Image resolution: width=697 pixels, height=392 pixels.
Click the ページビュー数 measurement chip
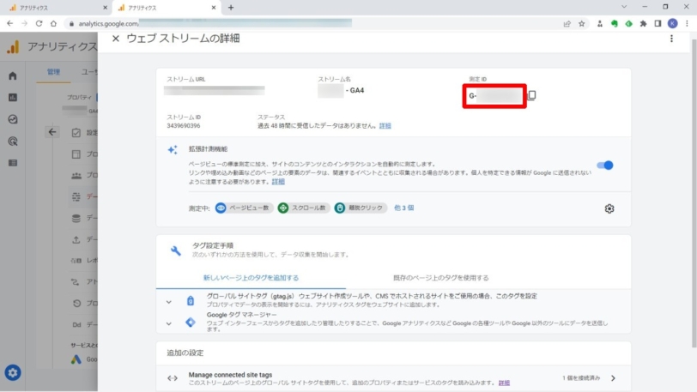(x=243, y=208)
